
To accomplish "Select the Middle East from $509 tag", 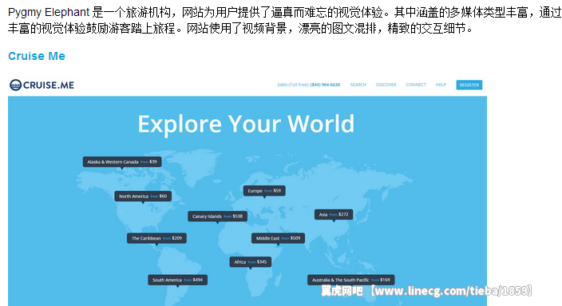I will click(278, 238).
